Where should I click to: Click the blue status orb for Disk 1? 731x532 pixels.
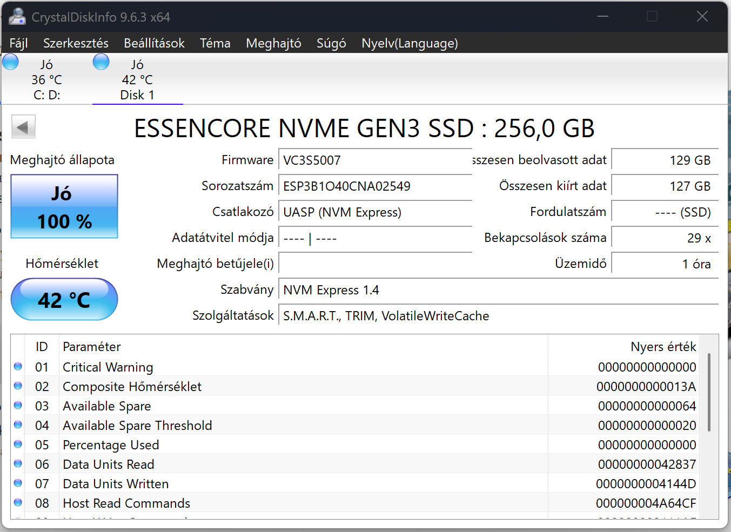pos(101,62)
